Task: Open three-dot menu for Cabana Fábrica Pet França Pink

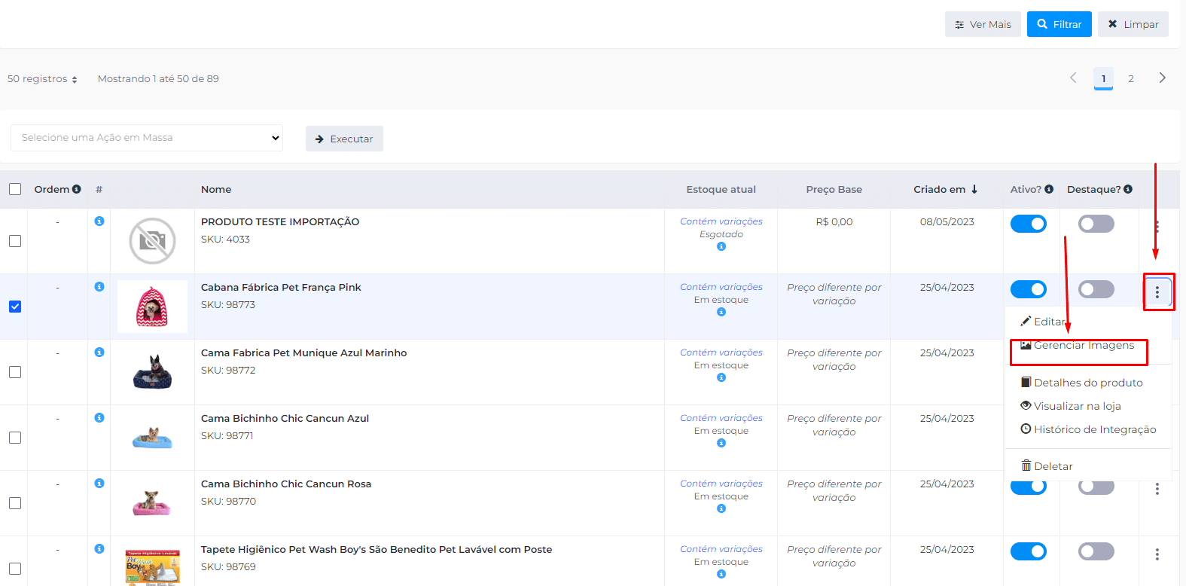Action: pos(1157,292)
